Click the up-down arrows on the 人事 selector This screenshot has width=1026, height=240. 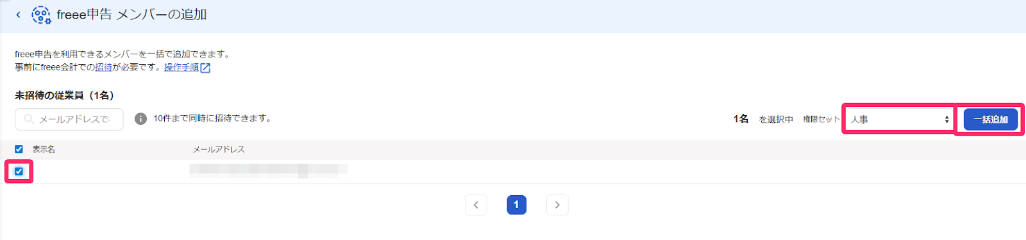coord(946,120)
